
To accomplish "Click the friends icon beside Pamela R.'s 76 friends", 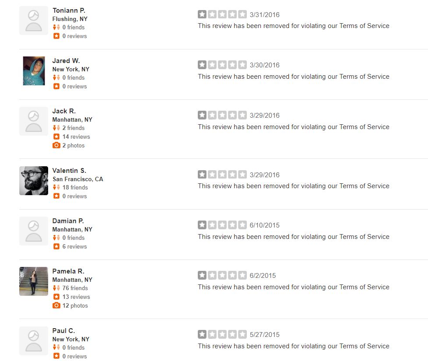I will click(56, 288).
